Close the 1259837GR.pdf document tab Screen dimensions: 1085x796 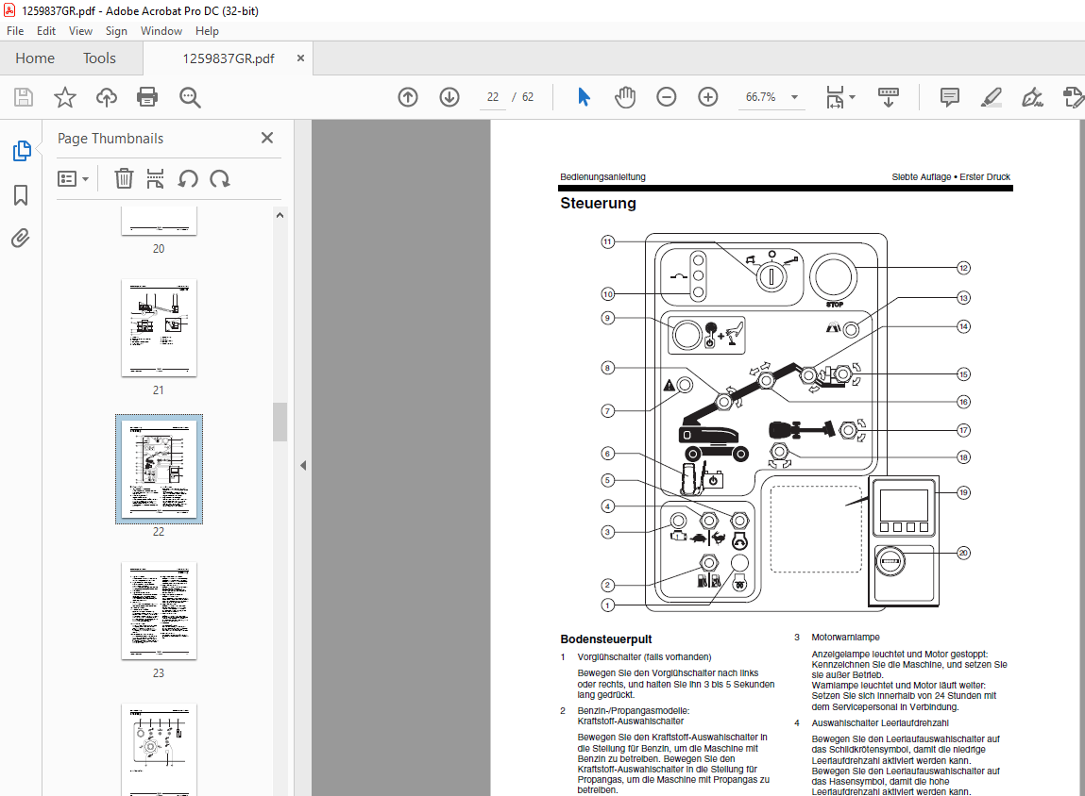pos(300,58)
